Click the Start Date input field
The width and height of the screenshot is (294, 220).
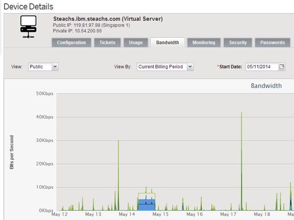(x=262, y=67)
